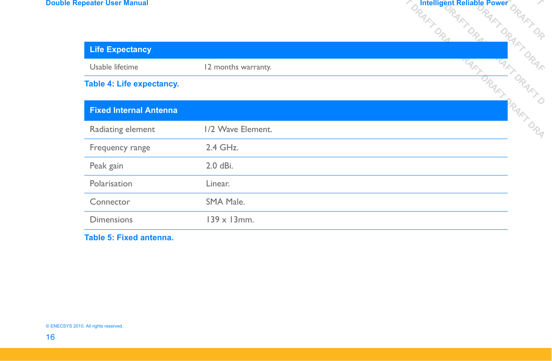The height and width of the screenshot is (361, 552).
Task: Click the 'Double Repeater User Manual' header text
Action: point(97,3)
